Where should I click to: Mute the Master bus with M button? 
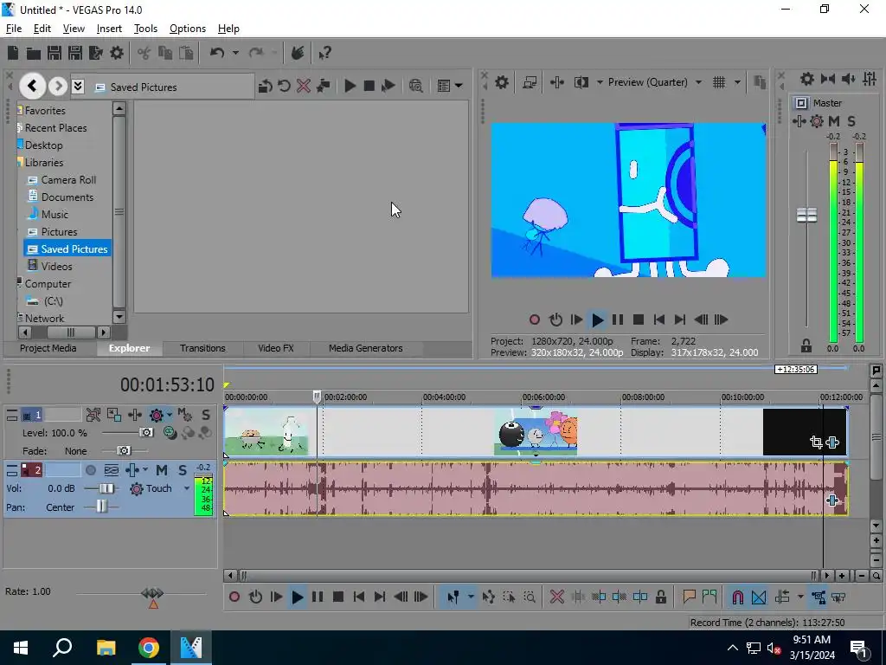(833, 121)
